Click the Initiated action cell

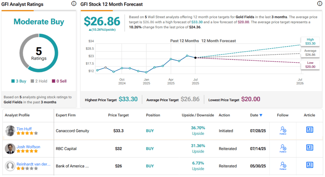coord(226,131)
